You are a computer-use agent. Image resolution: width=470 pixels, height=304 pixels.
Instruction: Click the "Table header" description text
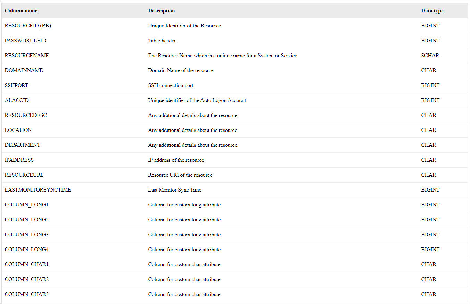pyautogui.click(x=162, y=41)
